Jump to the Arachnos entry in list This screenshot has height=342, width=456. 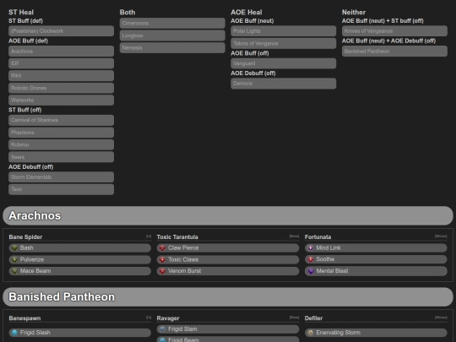point(61,52)
